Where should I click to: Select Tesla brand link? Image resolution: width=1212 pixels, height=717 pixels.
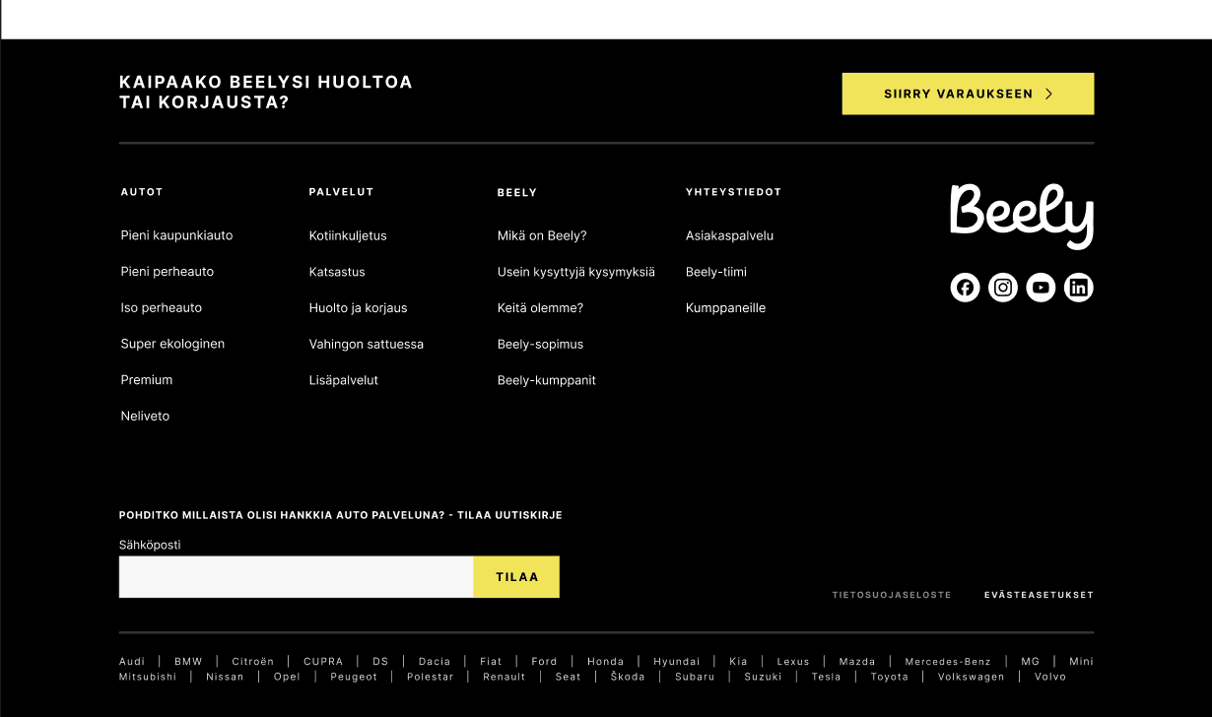[827, 677]
